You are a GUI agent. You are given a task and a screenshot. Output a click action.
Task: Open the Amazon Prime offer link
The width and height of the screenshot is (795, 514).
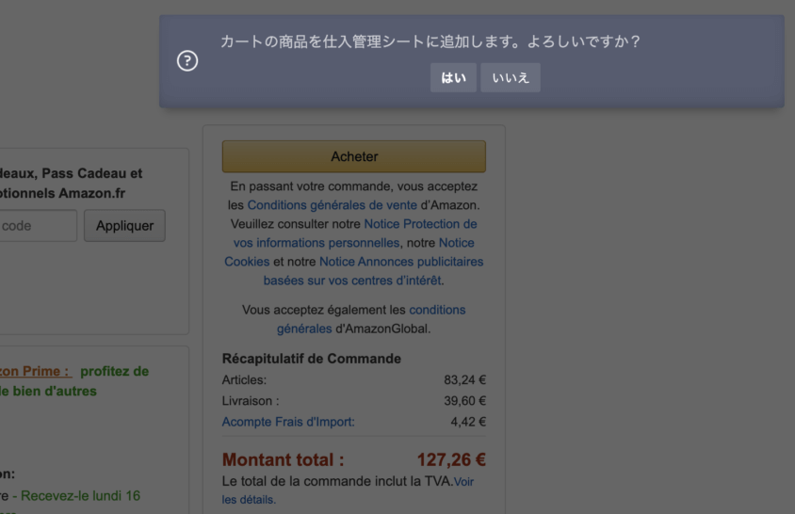click(35, 371)
